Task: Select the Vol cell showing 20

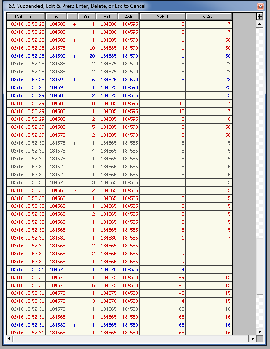Action: [87, 56]
